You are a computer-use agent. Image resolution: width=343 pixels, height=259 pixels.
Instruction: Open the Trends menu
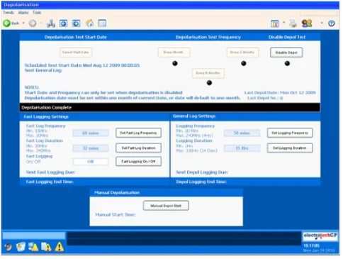point(9,13)
